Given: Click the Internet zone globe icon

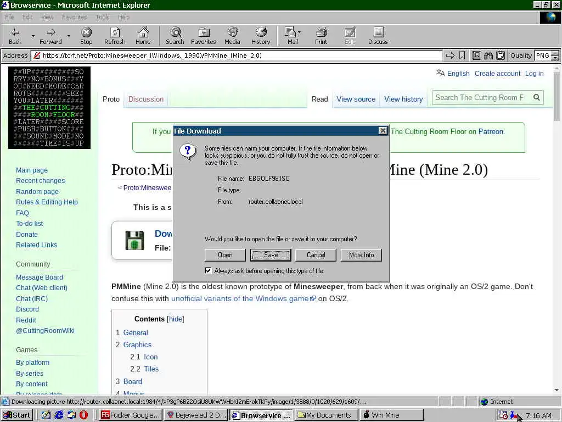Looking at the screenshot, I should pyautogui.click(x=485, y=402).
